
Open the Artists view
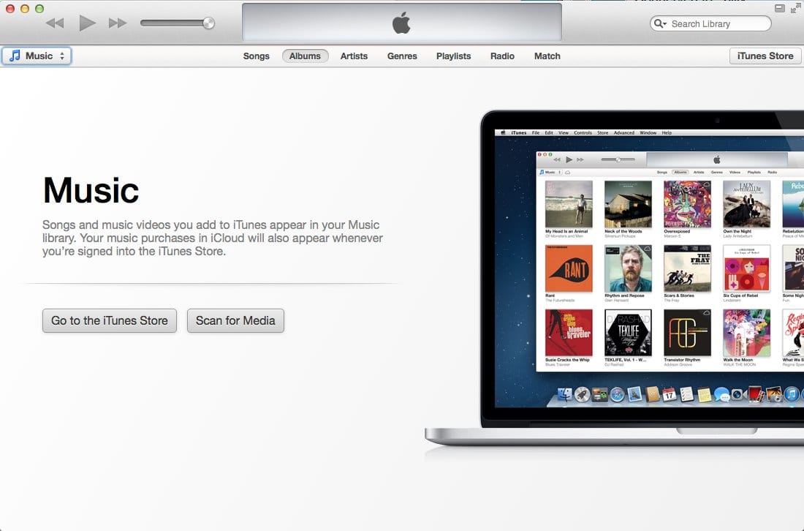coord(354,56)
